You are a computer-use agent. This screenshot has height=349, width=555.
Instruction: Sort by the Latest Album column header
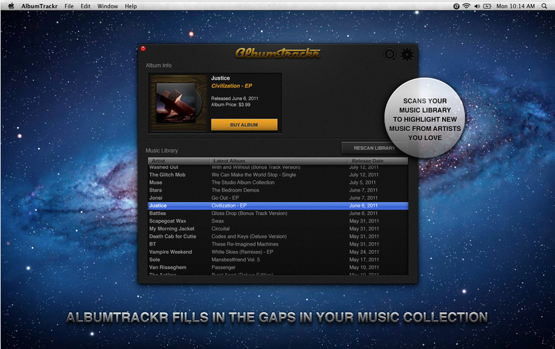279,161
